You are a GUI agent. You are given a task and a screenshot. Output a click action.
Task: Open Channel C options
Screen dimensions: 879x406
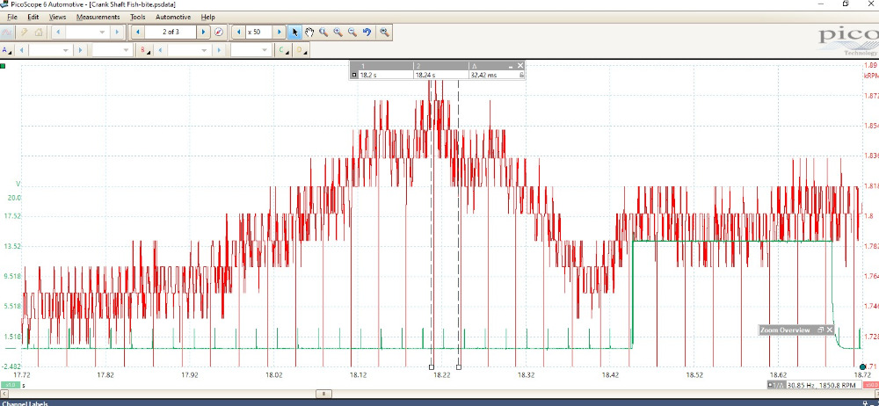point(283,50)
